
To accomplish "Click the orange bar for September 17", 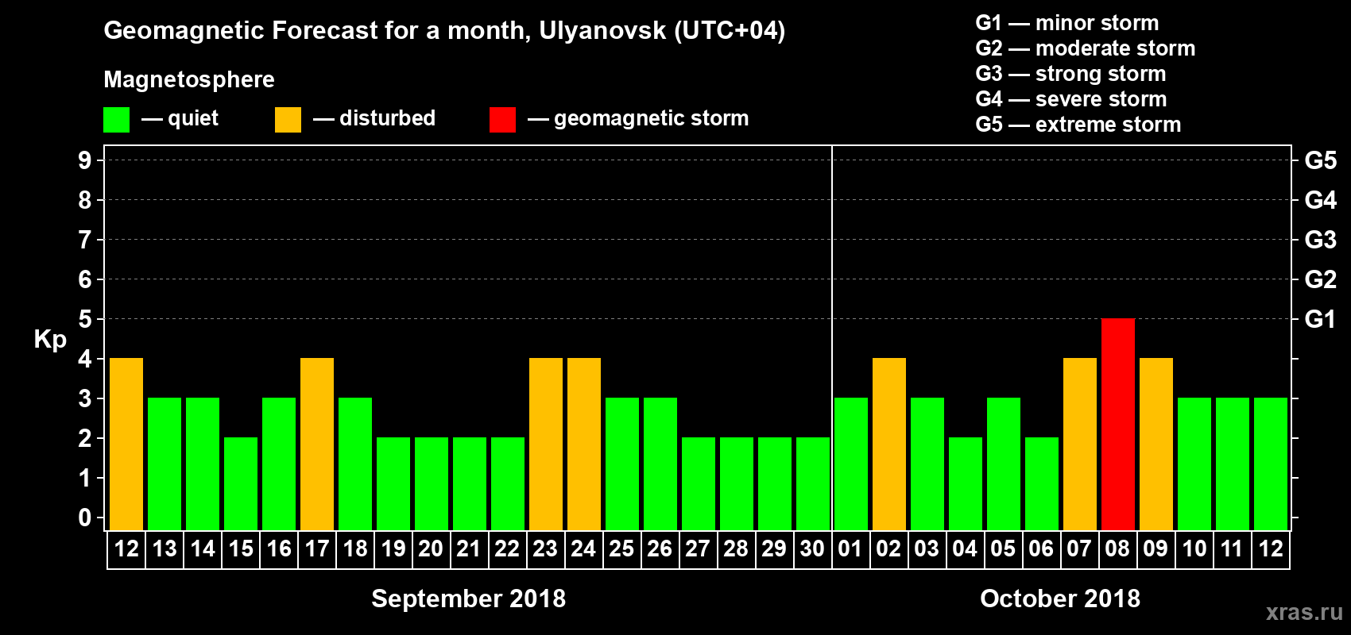I will point(317,444).
